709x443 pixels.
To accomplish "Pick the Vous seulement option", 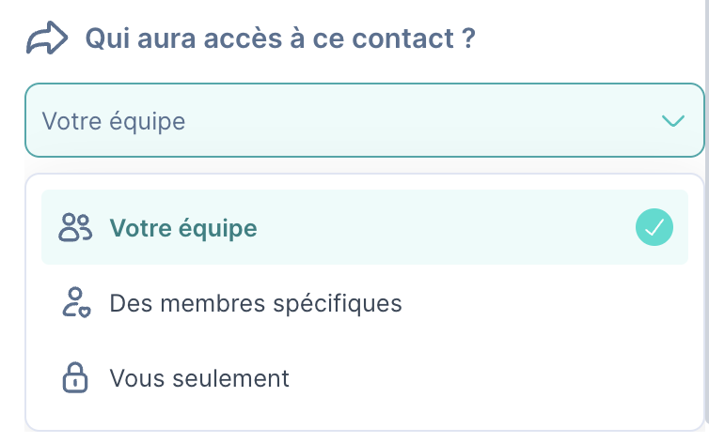I will tap(365, 377).
